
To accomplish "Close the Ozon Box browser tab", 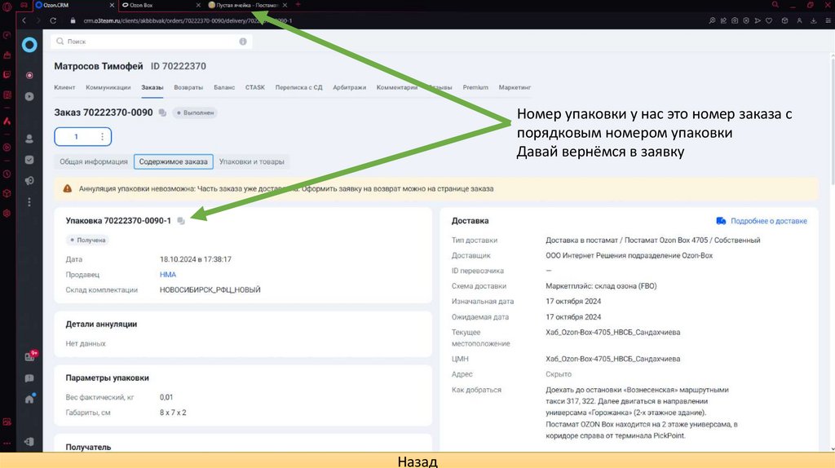I will coord(198,5).
